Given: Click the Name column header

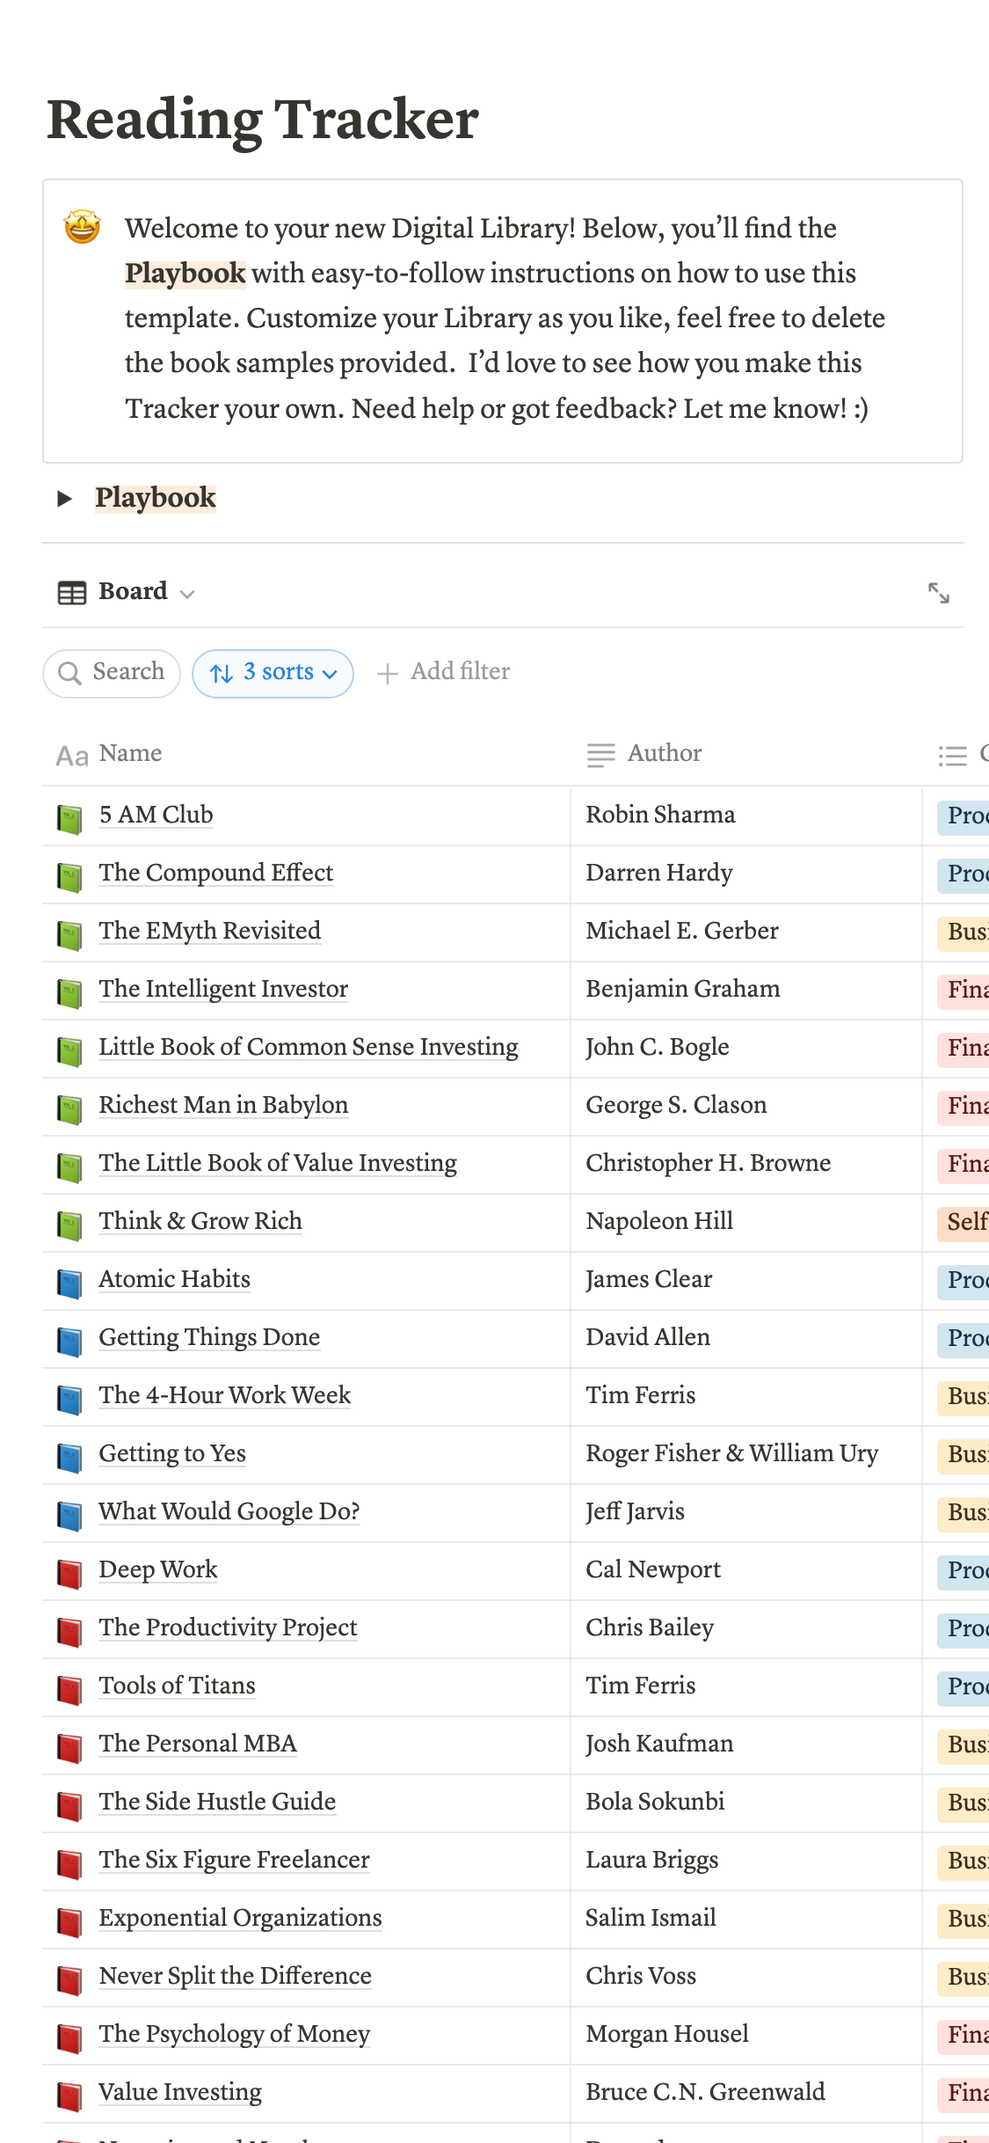Looking at the screenshot, I should coord(130,754).
